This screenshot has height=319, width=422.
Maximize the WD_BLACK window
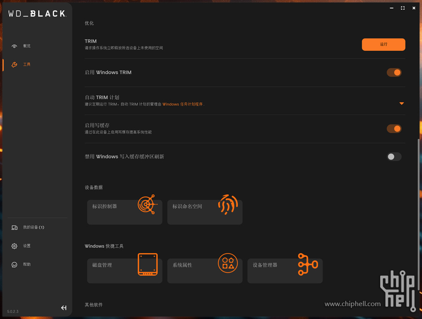(x=403, y=8)
